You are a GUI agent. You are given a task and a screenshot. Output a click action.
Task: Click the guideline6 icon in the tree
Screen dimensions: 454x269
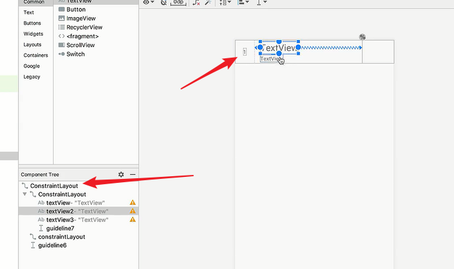pyautogui.click(x=33, y=245)
